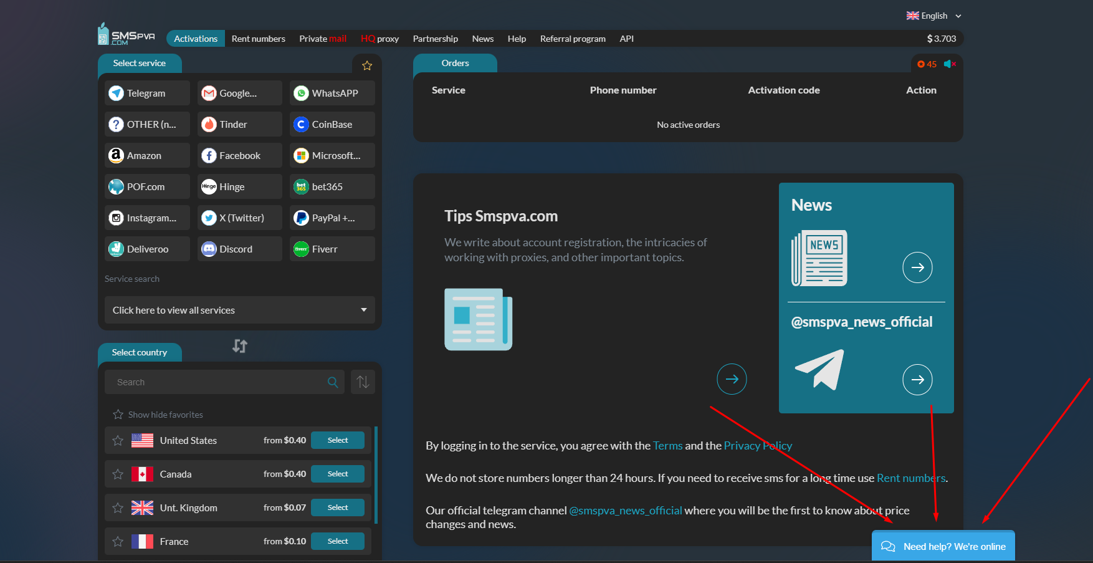
Task: Open the English language dropdown
Action: [934, 16]
